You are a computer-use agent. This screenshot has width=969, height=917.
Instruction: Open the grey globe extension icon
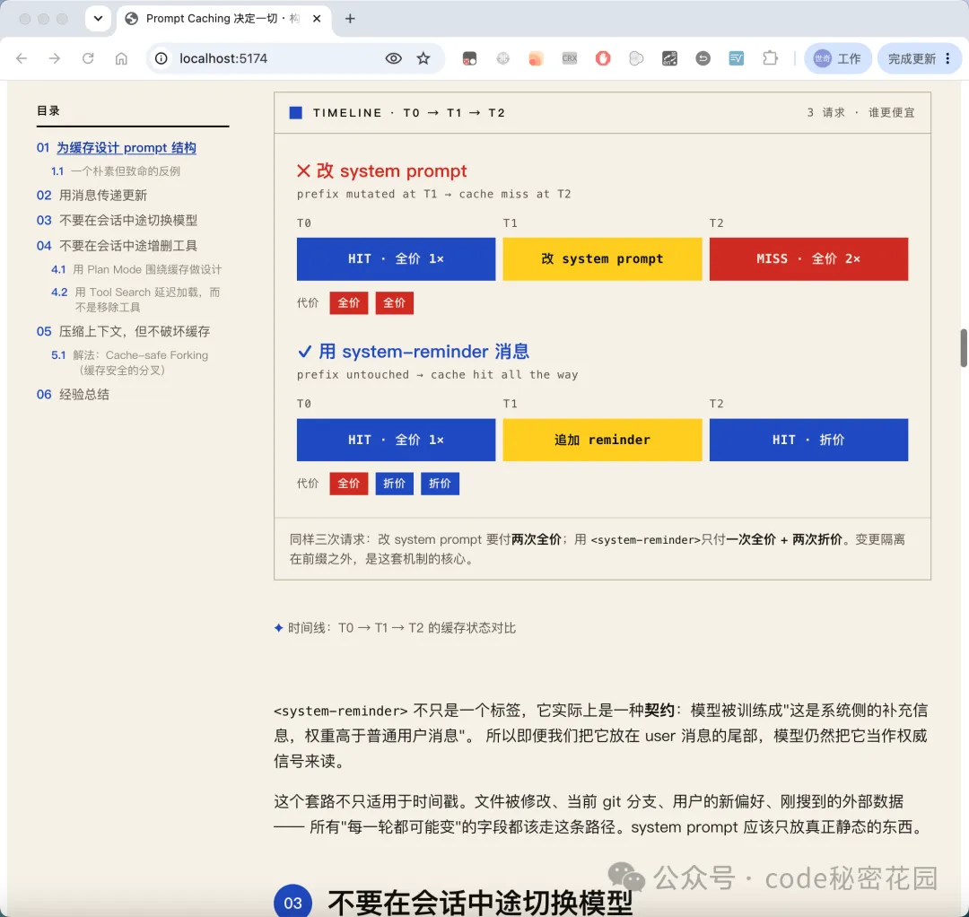click(x=502, y=58)
